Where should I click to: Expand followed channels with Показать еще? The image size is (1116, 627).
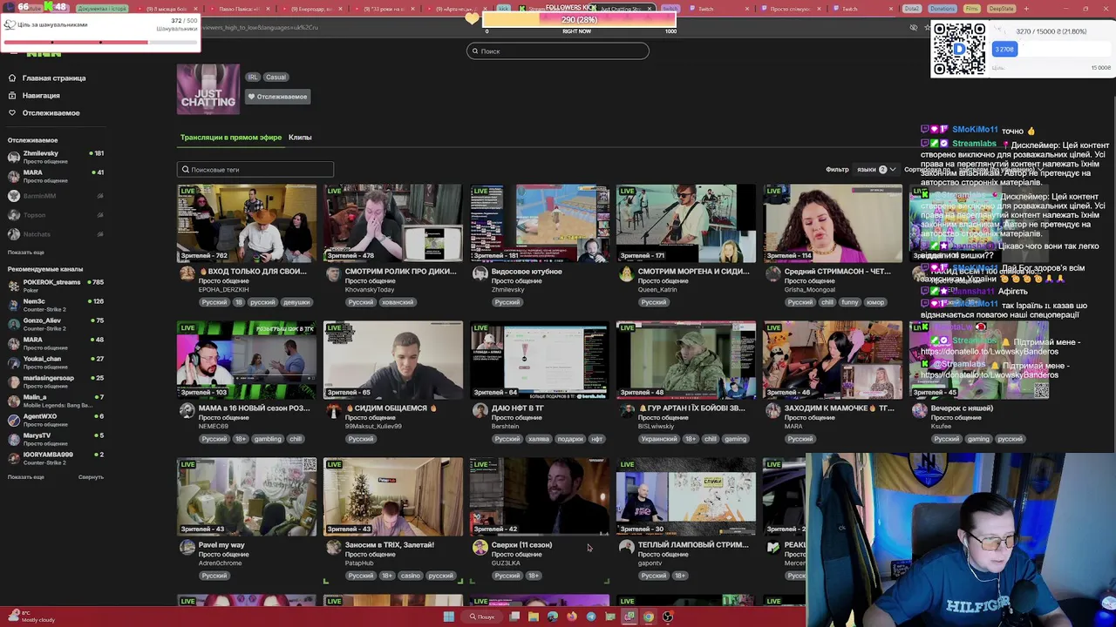click(x=26, y=253)
